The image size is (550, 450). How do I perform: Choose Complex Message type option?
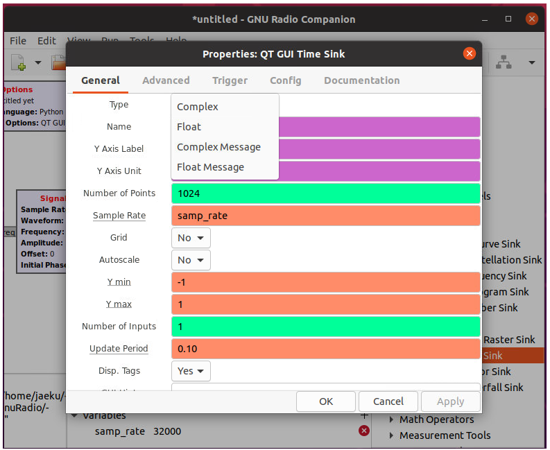(225, 147)
